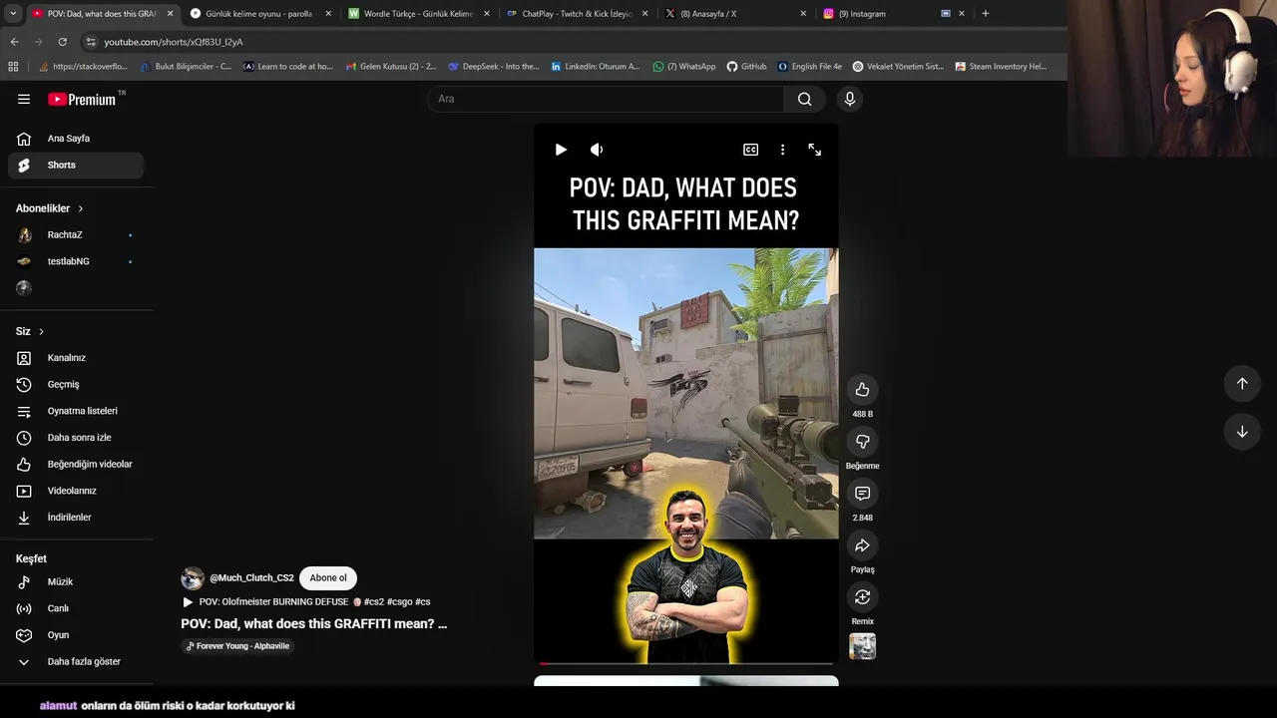Mute the Shorts video volume
The width and height of the screenshot is (1277, 718).
point(597,150)
